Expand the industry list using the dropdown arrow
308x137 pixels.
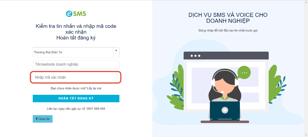[116, 51]
